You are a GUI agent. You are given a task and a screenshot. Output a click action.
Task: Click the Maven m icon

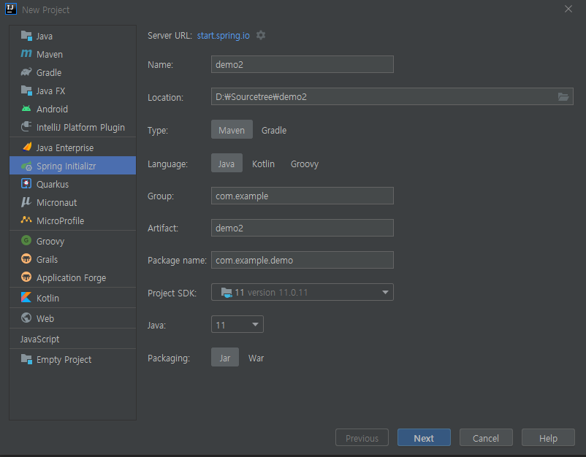[x=26, y=54]
